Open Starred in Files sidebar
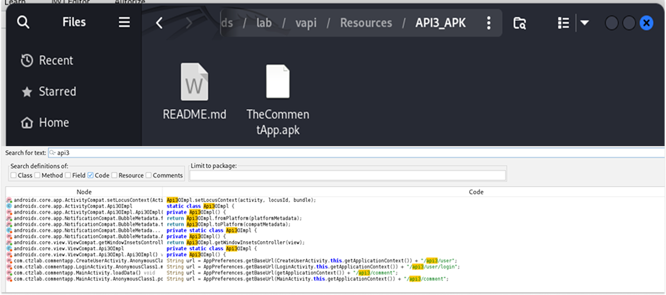 (48, 92)
